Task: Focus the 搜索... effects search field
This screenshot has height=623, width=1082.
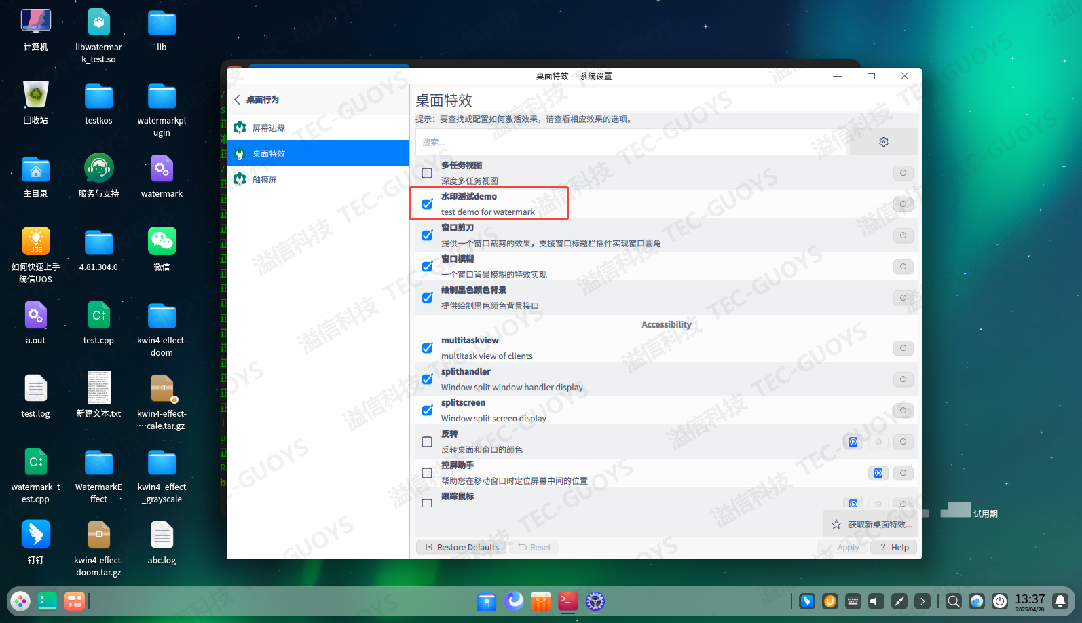Action: (x=631, y=142)
